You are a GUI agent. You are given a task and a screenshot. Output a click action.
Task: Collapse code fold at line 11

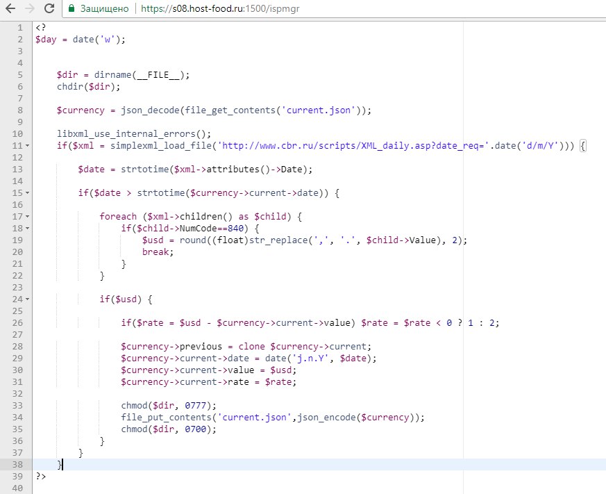pyautogui.click(x=28, y=146)
